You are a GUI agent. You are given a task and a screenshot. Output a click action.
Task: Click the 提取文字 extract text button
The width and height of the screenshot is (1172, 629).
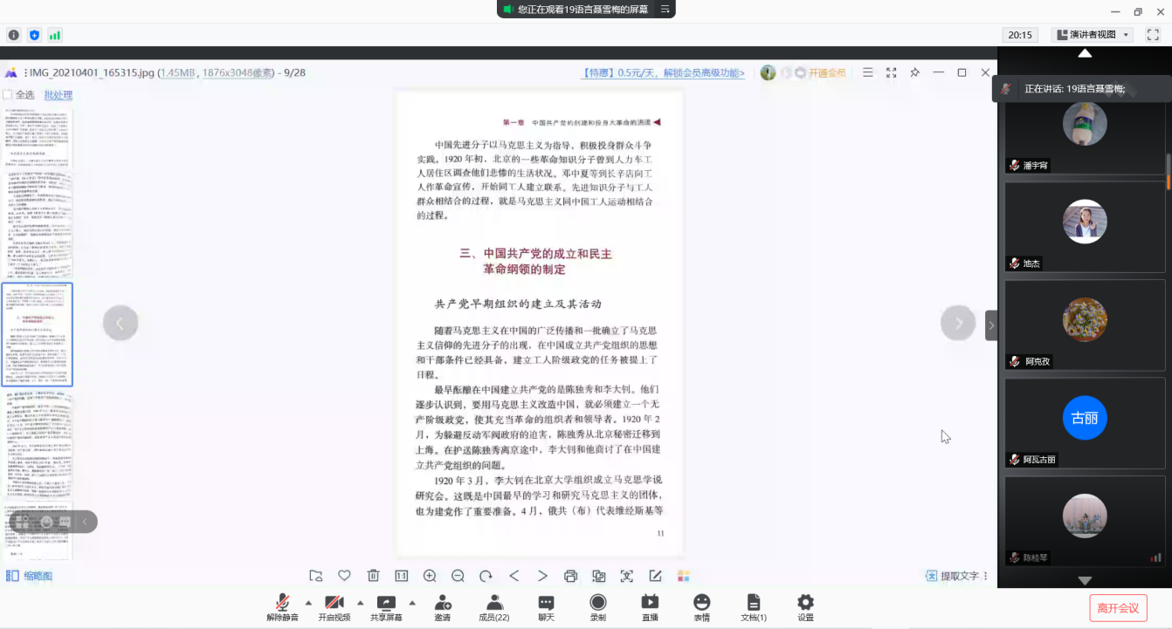point(953,576)
